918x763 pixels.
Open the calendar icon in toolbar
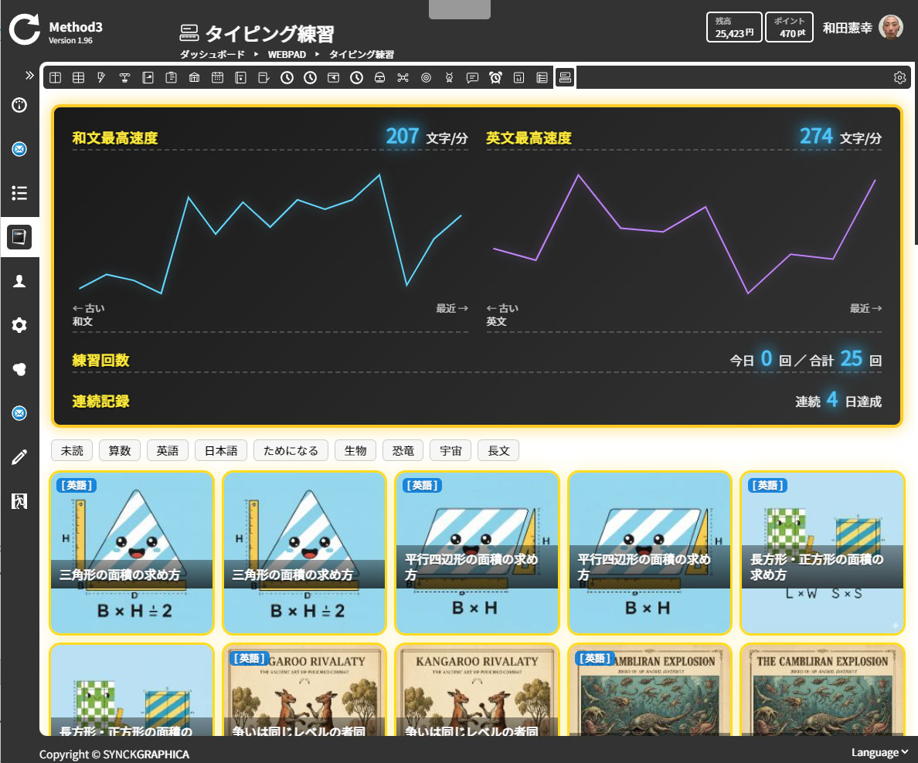click(217, 77)
